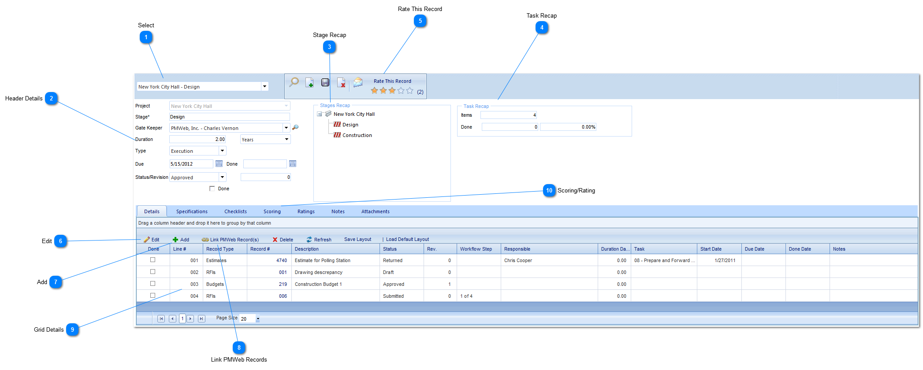923x370 pixels.
Task: Open record number 4740 link
Action: tap(282, 260)
